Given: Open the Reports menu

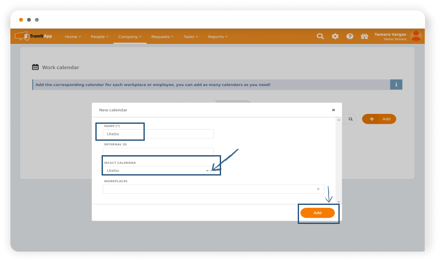Looking at the screenshot, I should pos(218,37).
